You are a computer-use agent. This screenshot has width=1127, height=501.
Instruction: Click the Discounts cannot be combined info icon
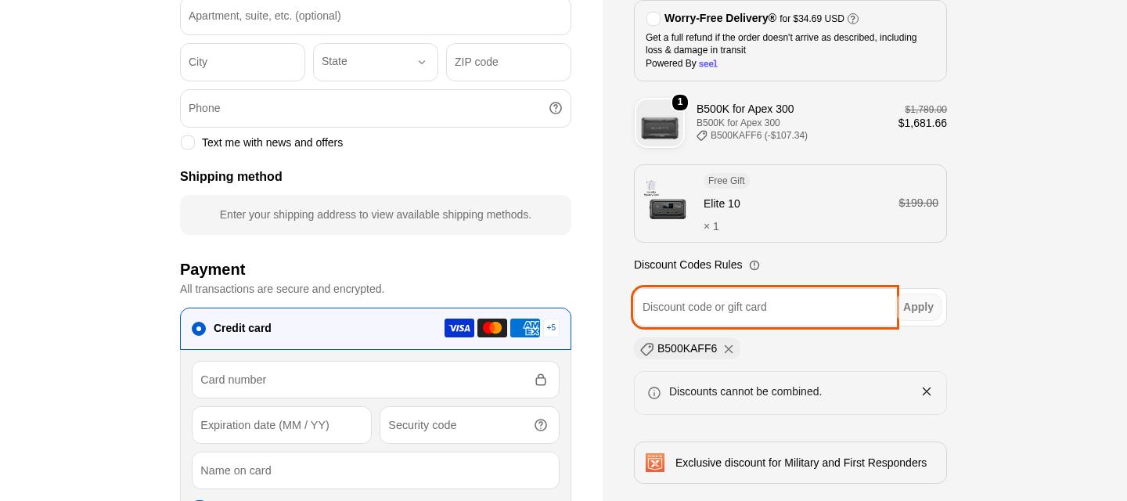(654, 393)
